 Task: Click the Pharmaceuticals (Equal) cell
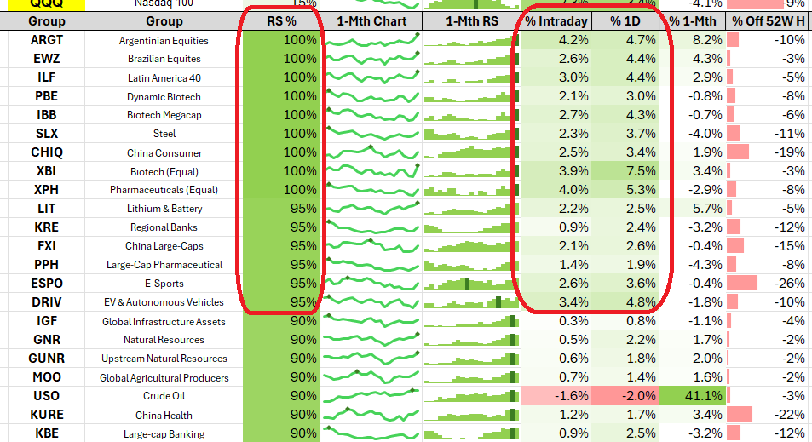[164, 190]
